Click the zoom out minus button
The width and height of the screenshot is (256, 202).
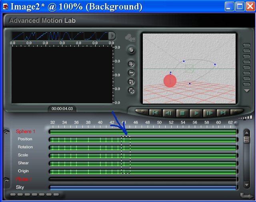tap(132, 73)
